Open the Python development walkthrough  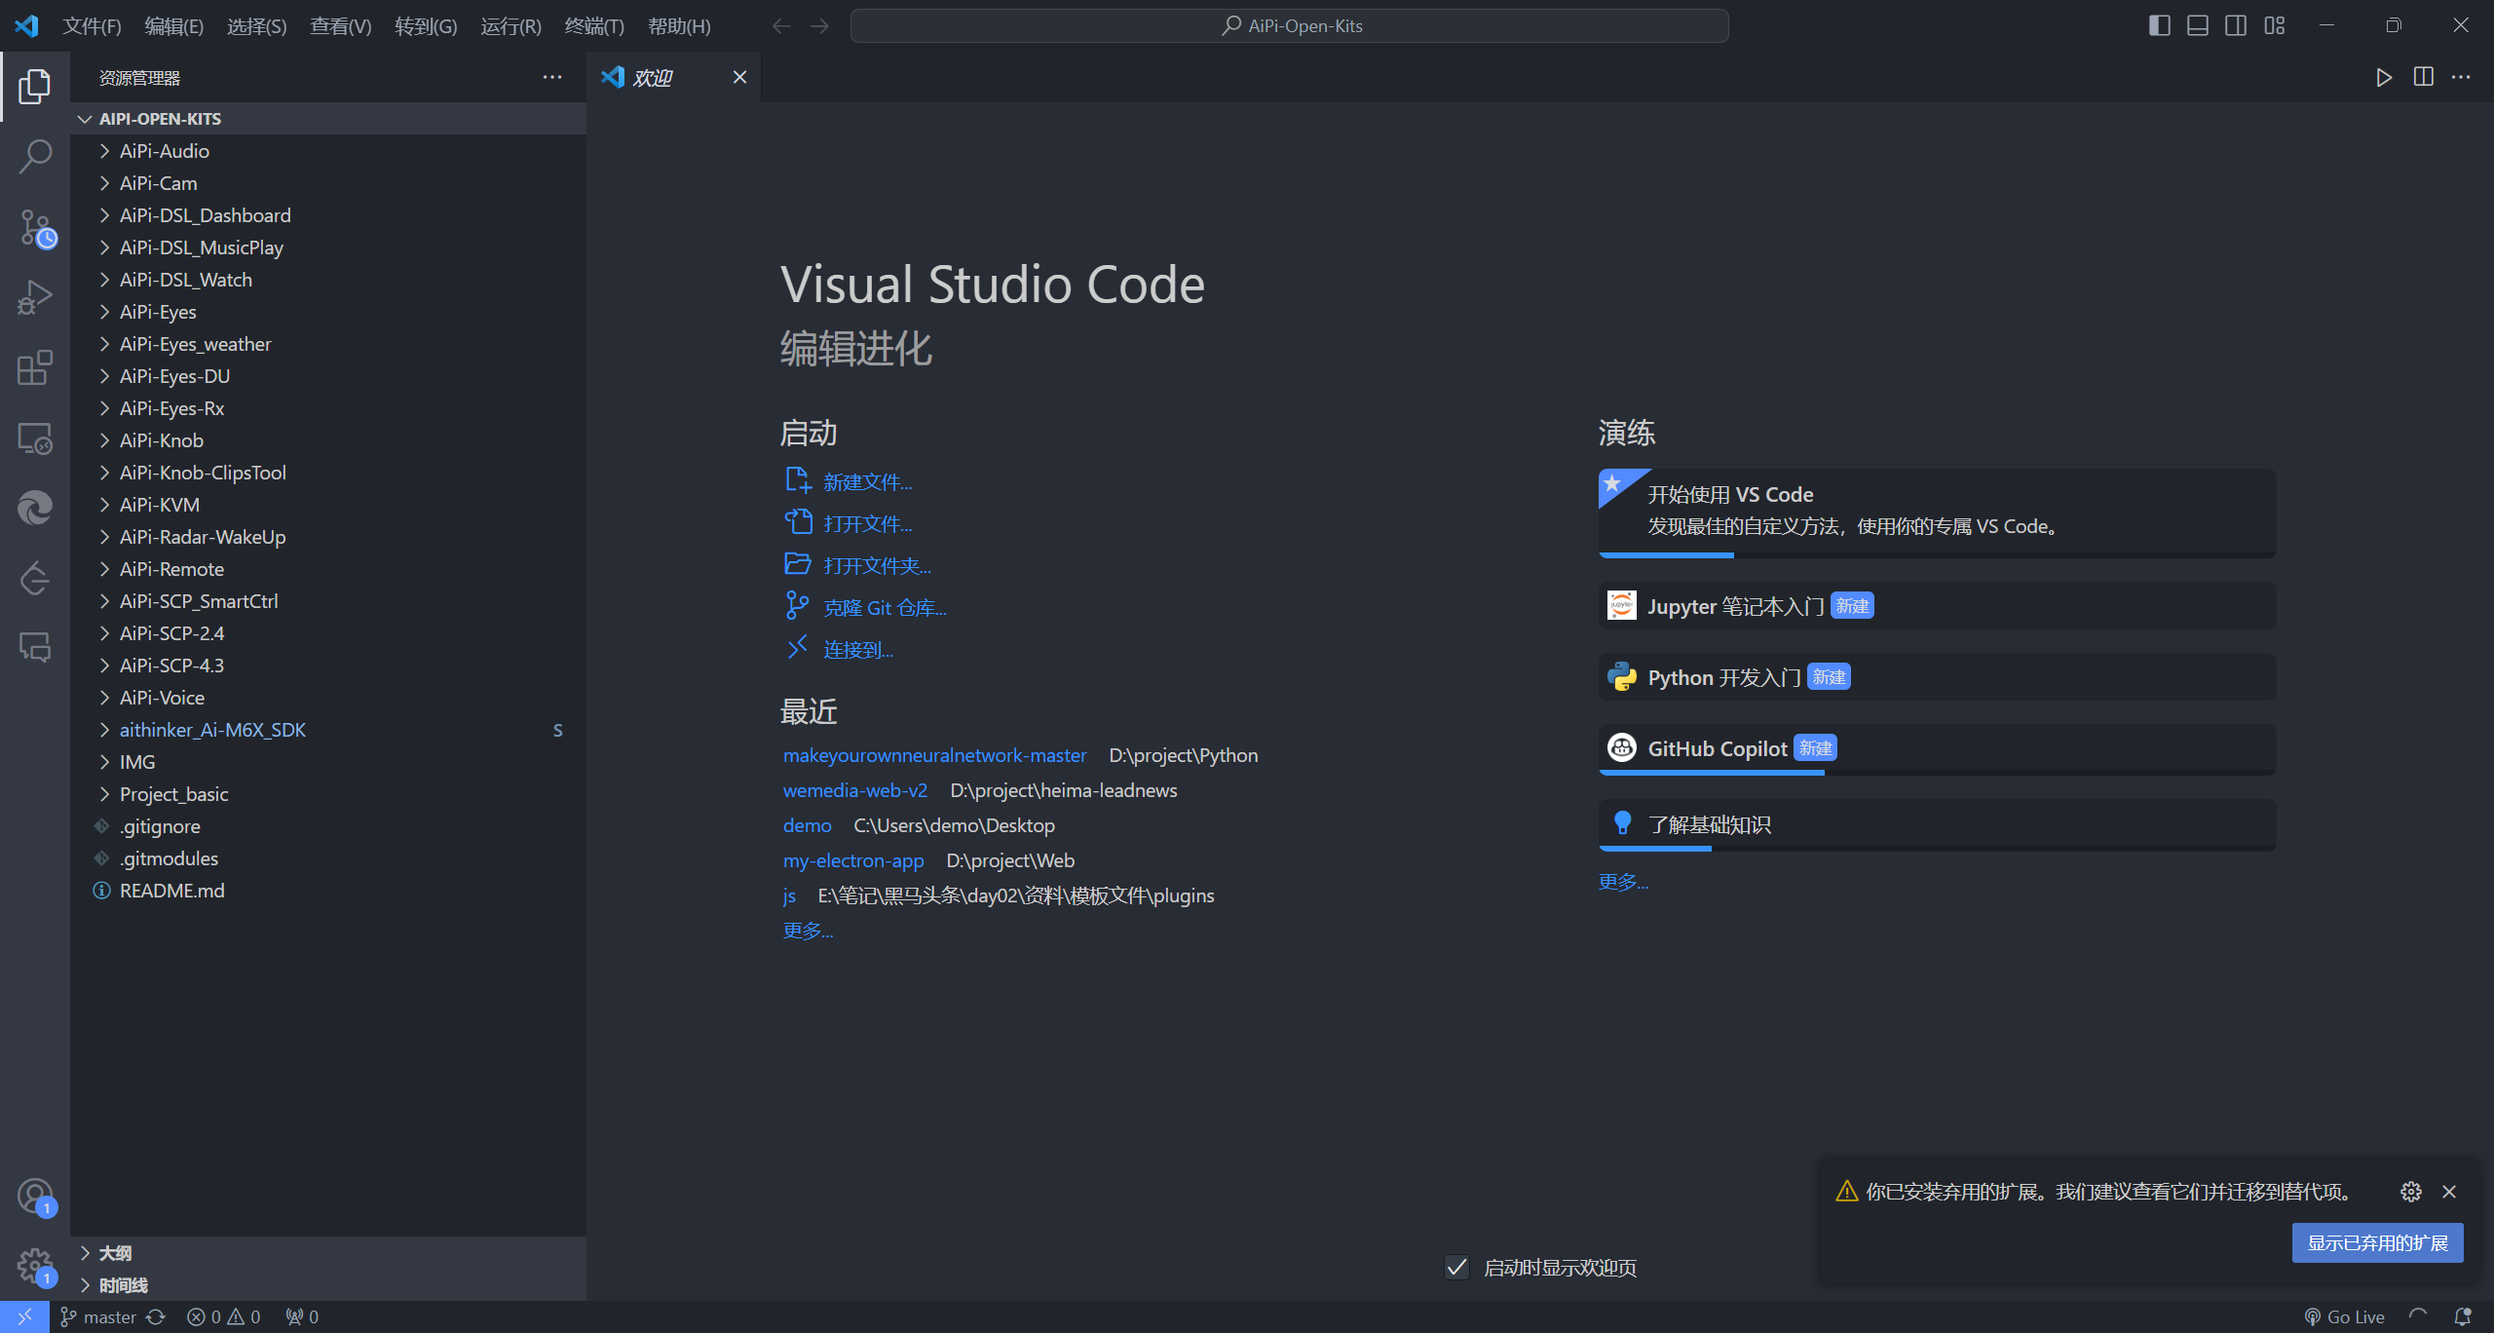[1937, 677]
